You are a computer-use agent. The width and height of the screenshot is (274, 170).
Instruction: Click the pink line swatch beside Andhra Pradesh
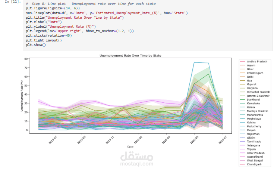[242, 61]
